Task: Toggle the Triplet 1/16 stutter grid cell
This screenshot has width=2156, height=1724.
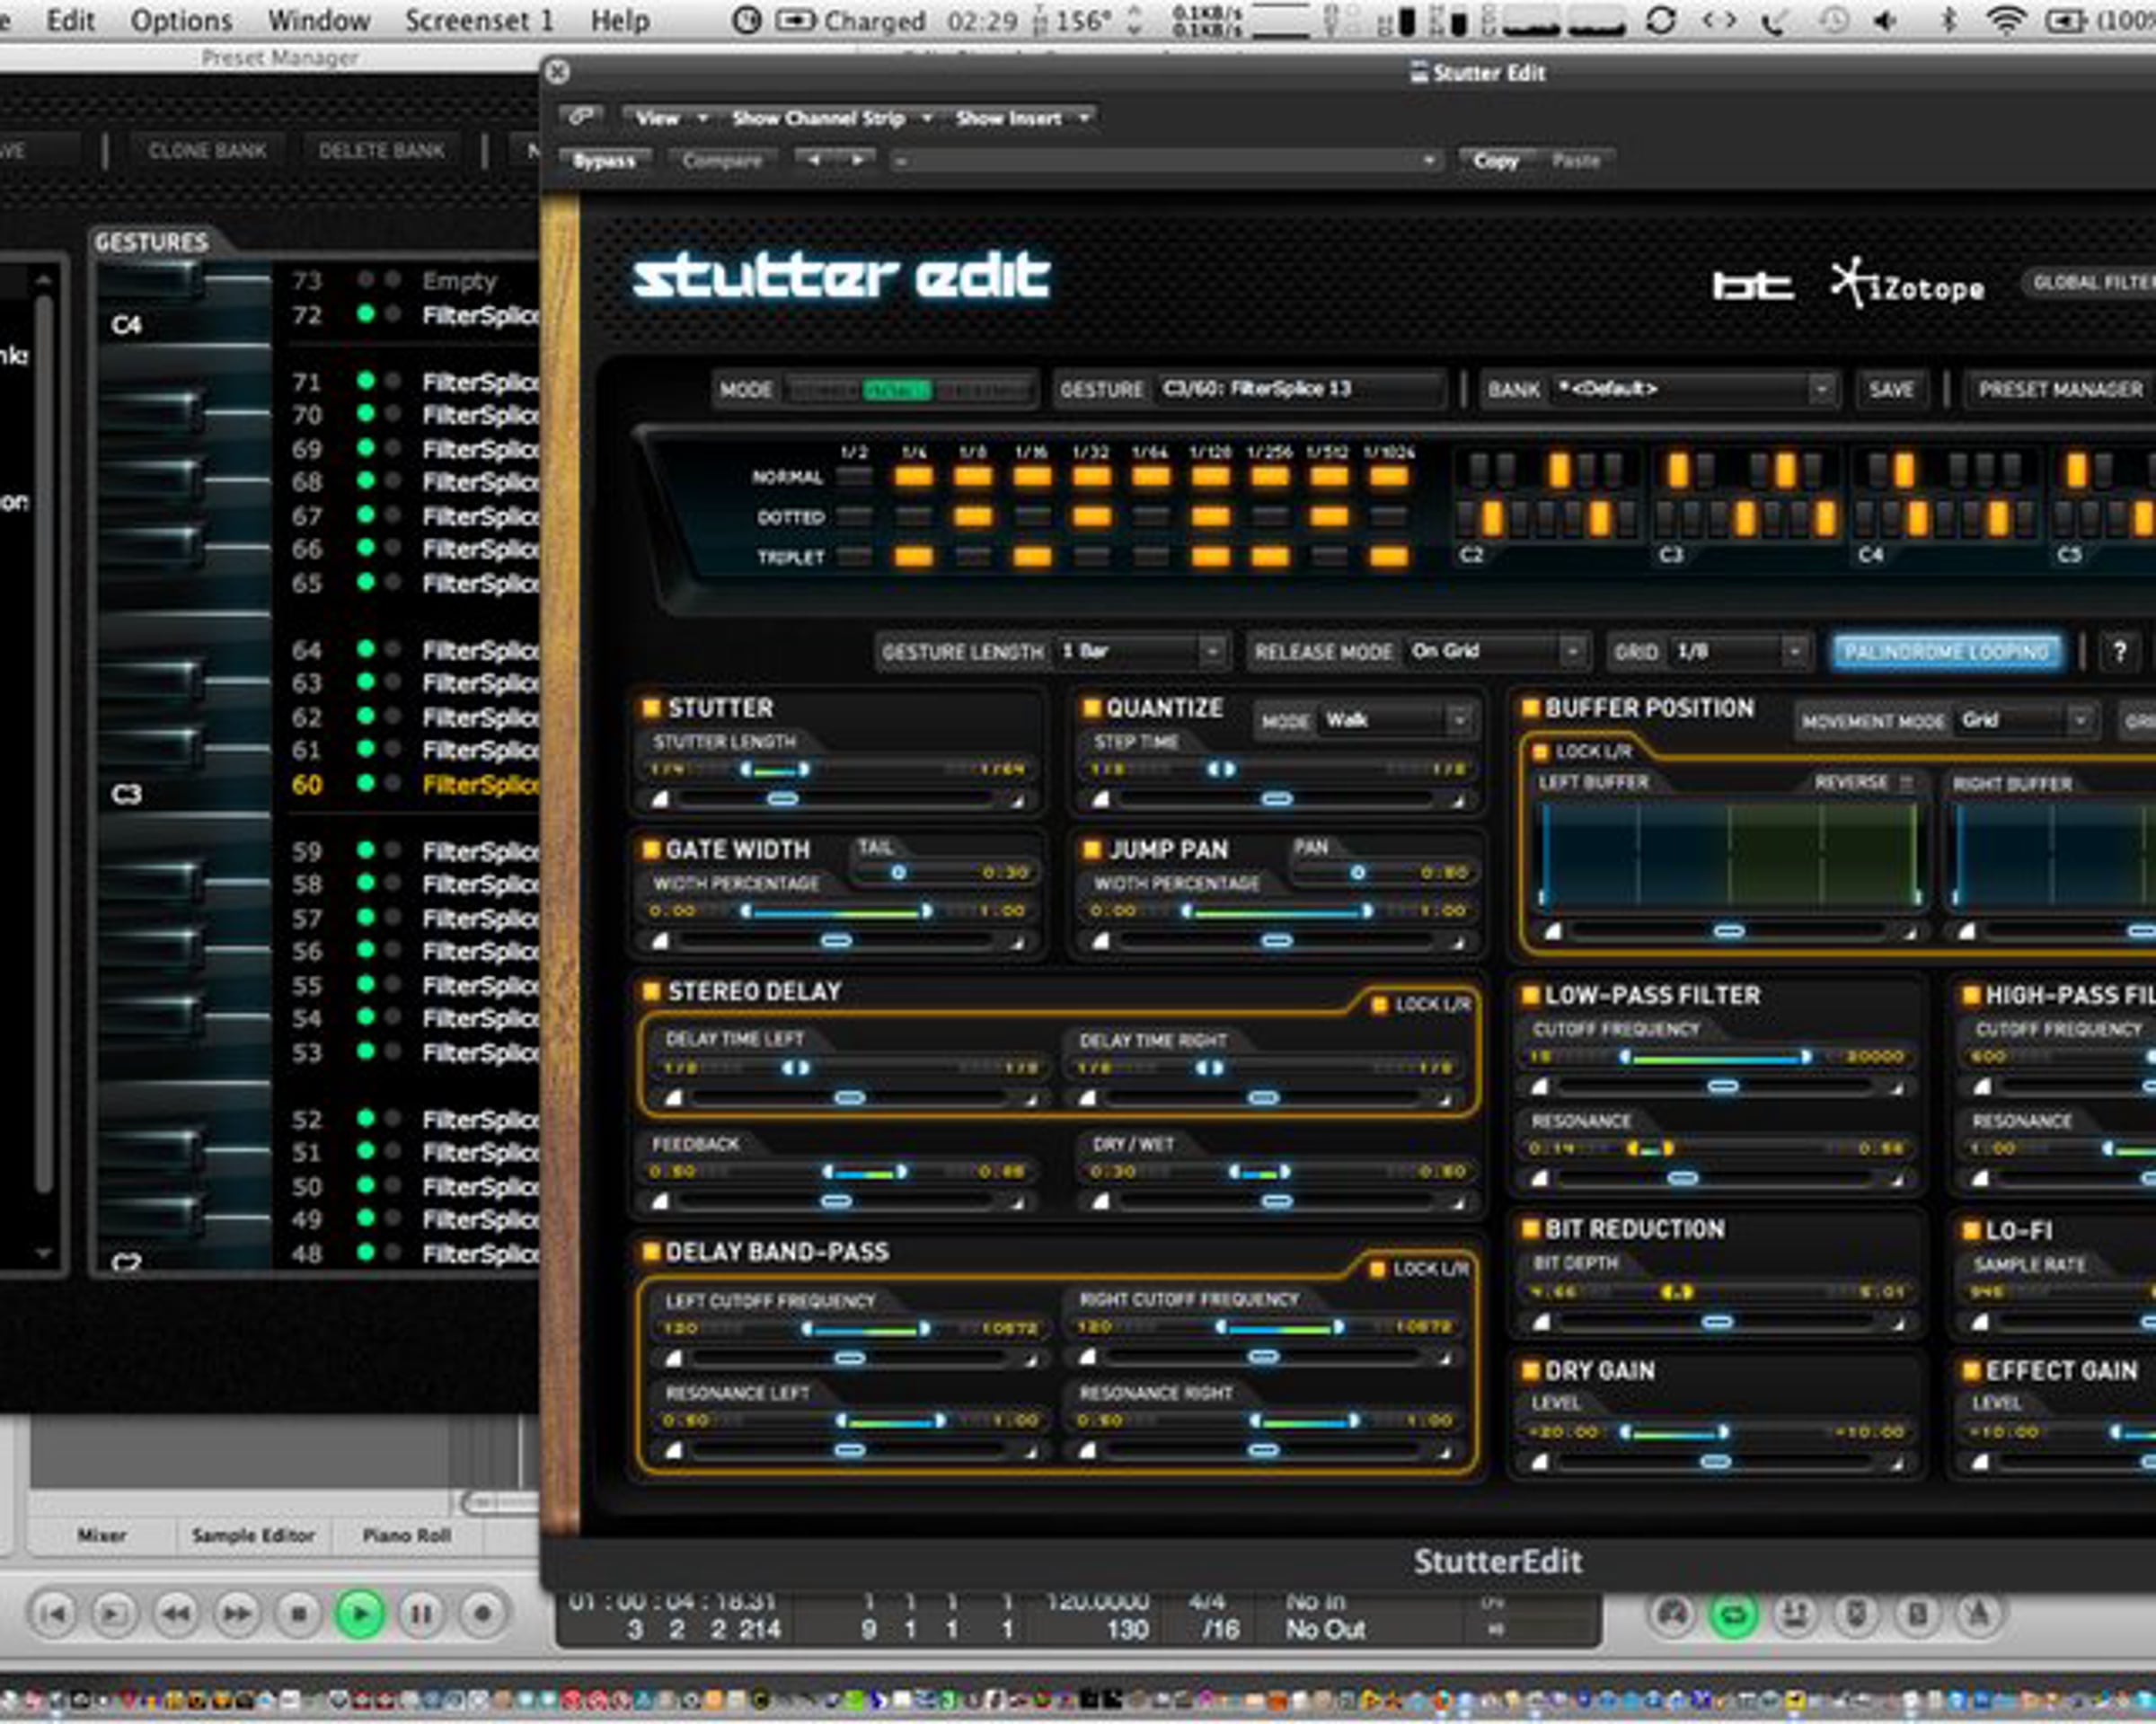Action: coord(1032,557)
